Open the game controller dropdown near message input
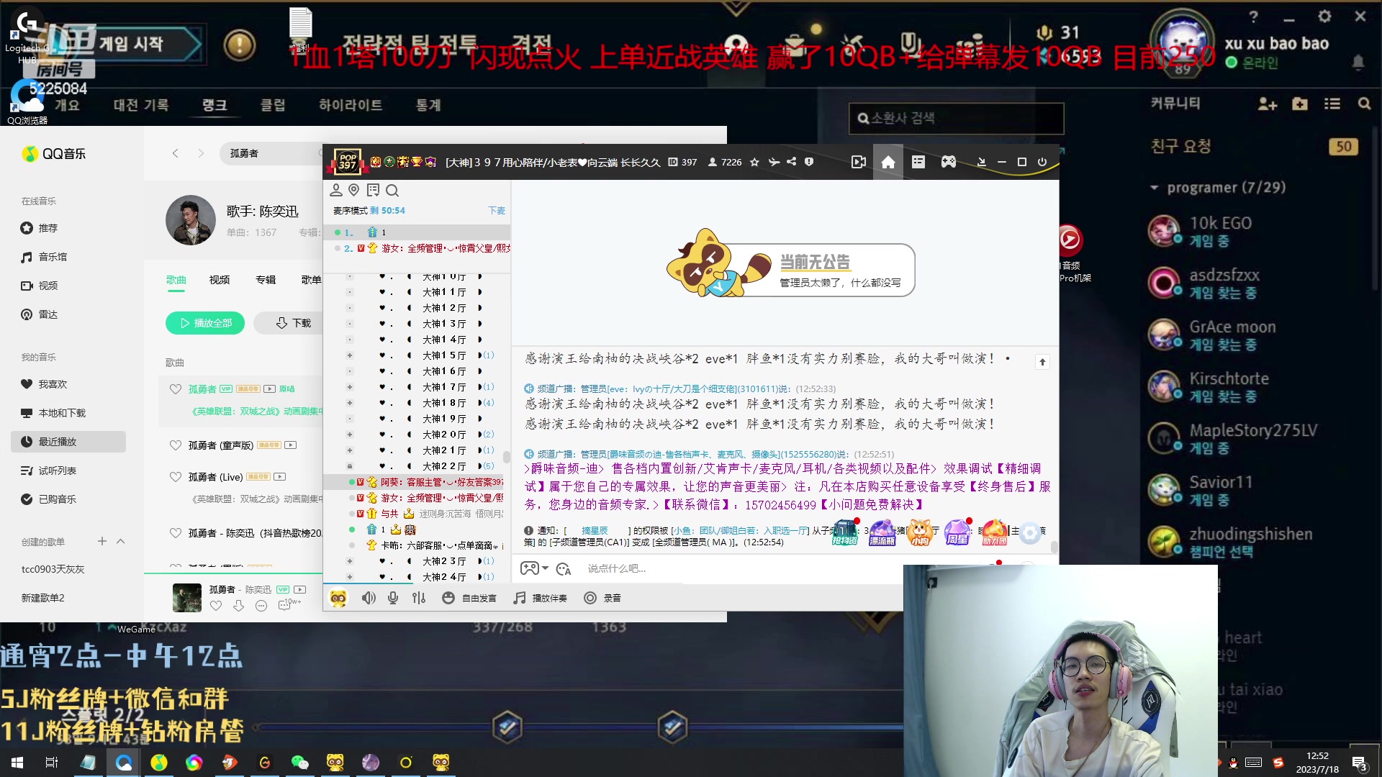Image resolution: width=1382 pixels, height=777 pixels. tap(534, 568)
